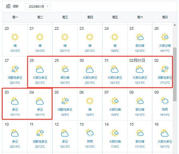Click the intermittent clouds icon for day 05
The image size is (179, 154).
pos(65,101)
